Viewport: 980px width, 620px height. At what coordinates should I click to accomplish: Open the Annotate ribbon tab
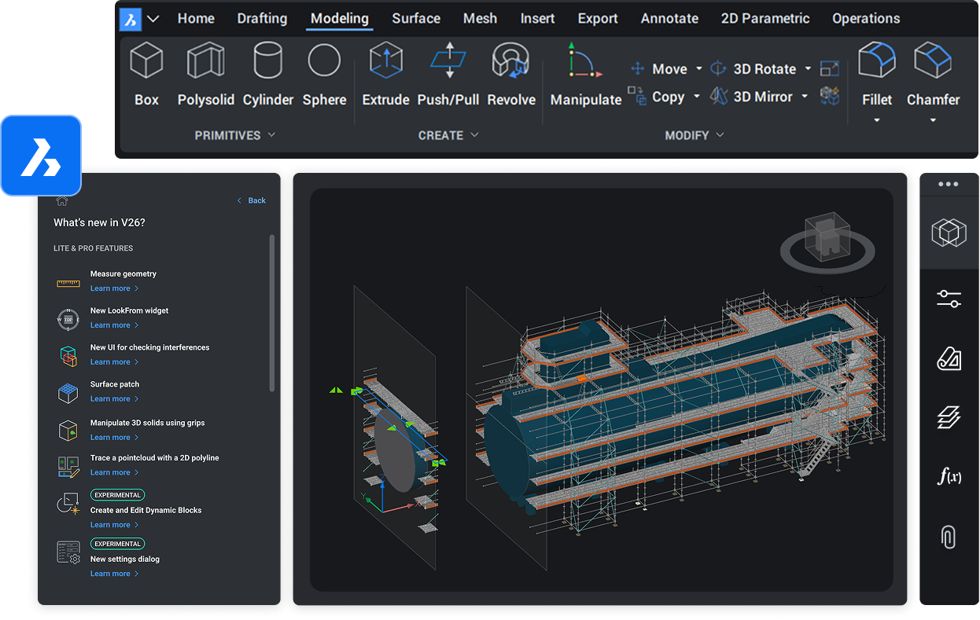(x=669, y=18)
